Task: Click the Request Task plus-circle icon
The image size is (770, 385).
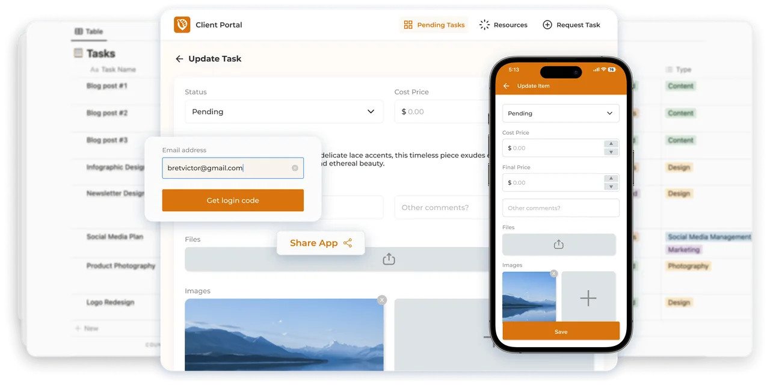Action: (x=547, y=25)
